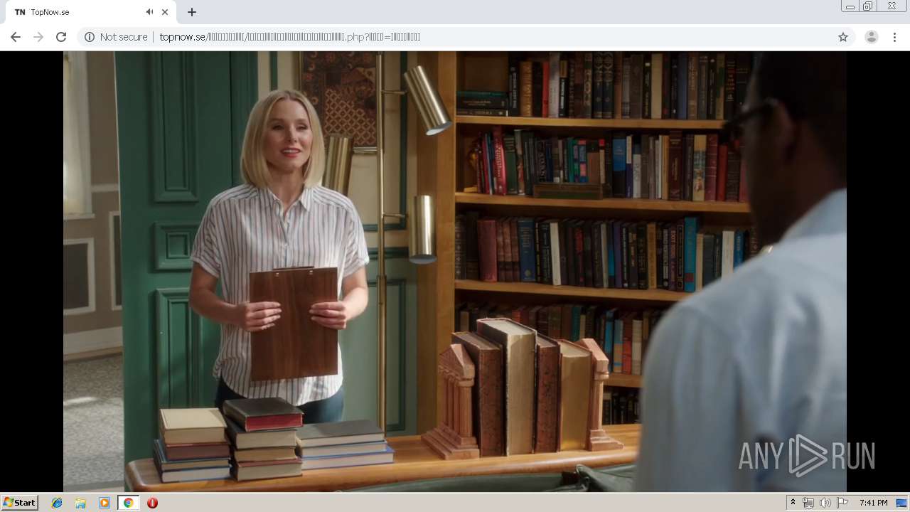Open the network tray icon
This screenshot has height=512, width=910.
[808, 503]
